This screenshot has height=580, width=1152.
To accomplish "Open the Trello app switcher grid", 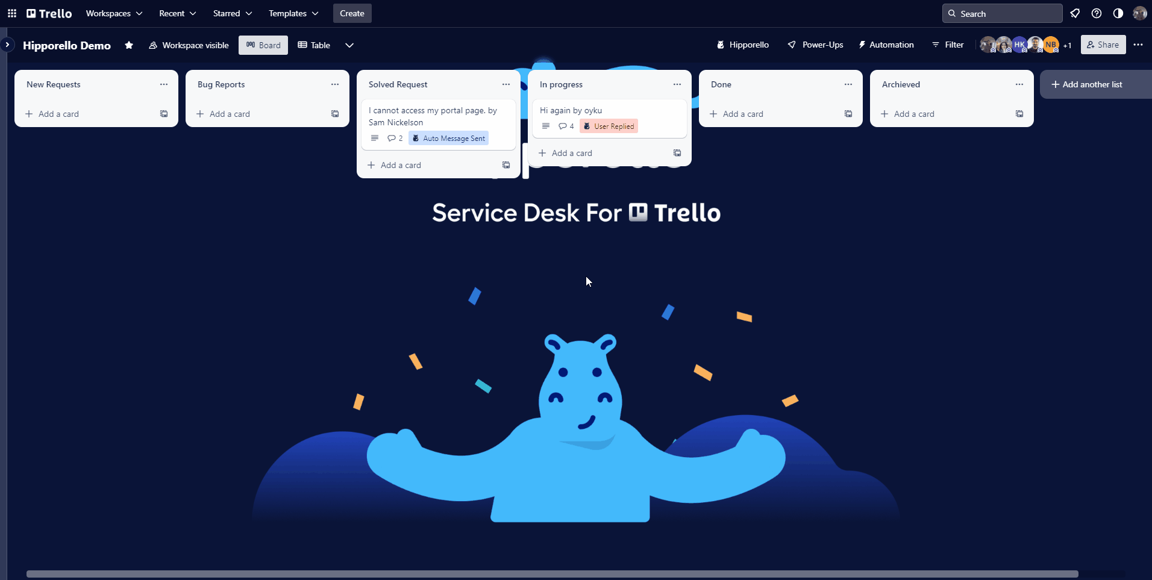I will pyautogui.click(x=11, y=13).
